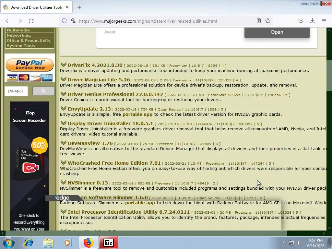The height and width of the screenshot is (249, 332).
Task: Select Office & Productivity category
Action: click(x=30, y=41)
